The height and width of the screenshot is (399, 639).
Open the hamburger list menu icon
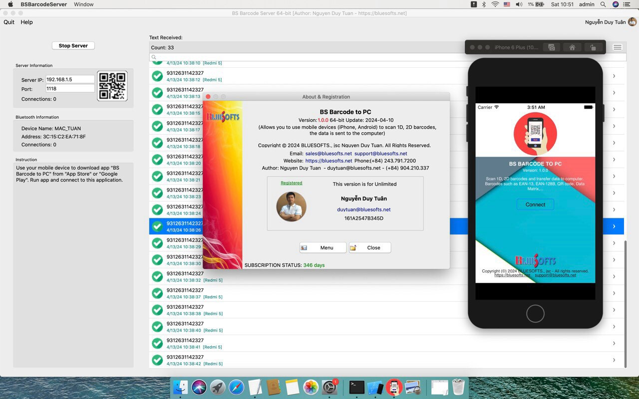point(618,47)
